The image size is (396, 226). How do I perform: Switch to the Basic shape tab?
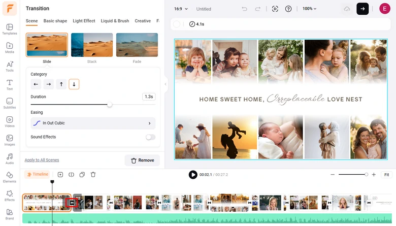click(x=55, y=21)
